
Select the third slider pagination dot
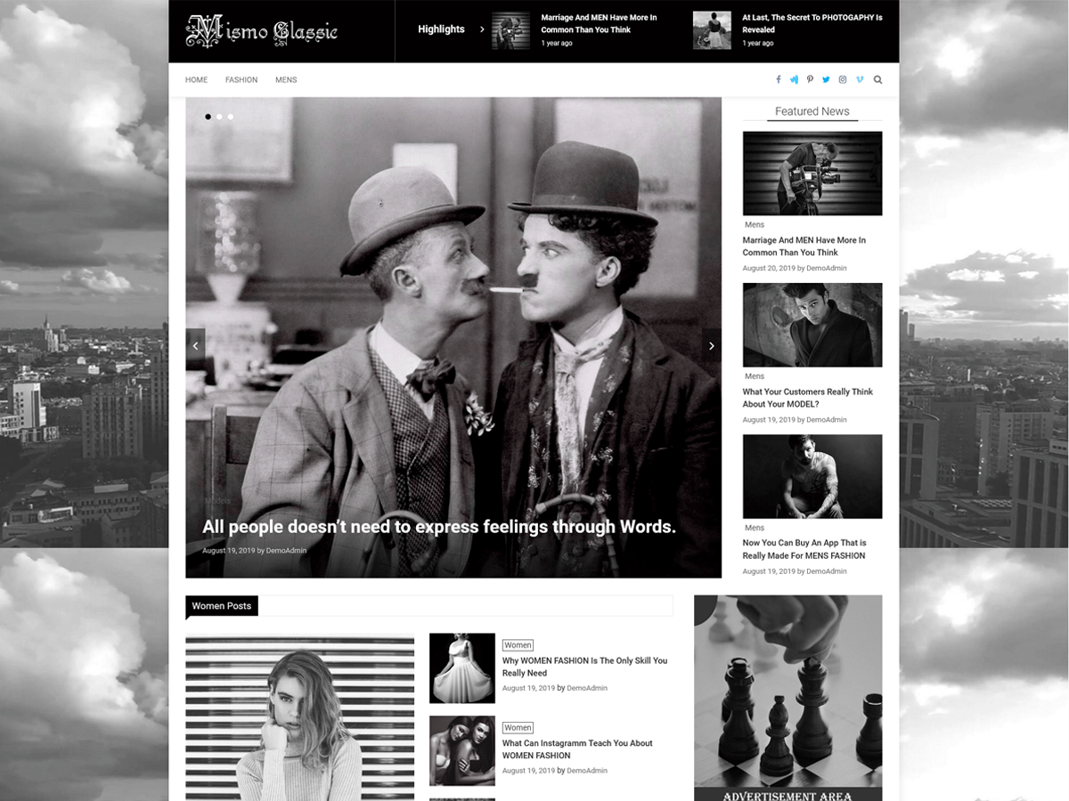coord(230,117)
